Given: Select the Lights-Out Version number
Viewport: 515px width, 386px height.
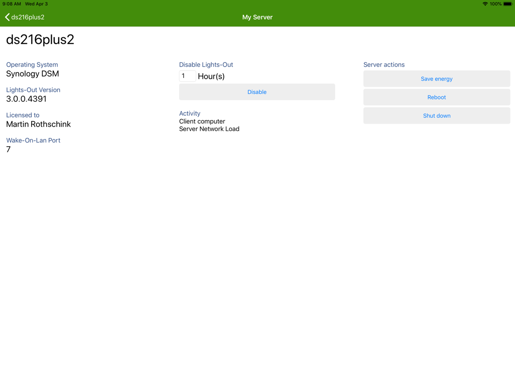Looking at the screenshot, I should (26, 99).
